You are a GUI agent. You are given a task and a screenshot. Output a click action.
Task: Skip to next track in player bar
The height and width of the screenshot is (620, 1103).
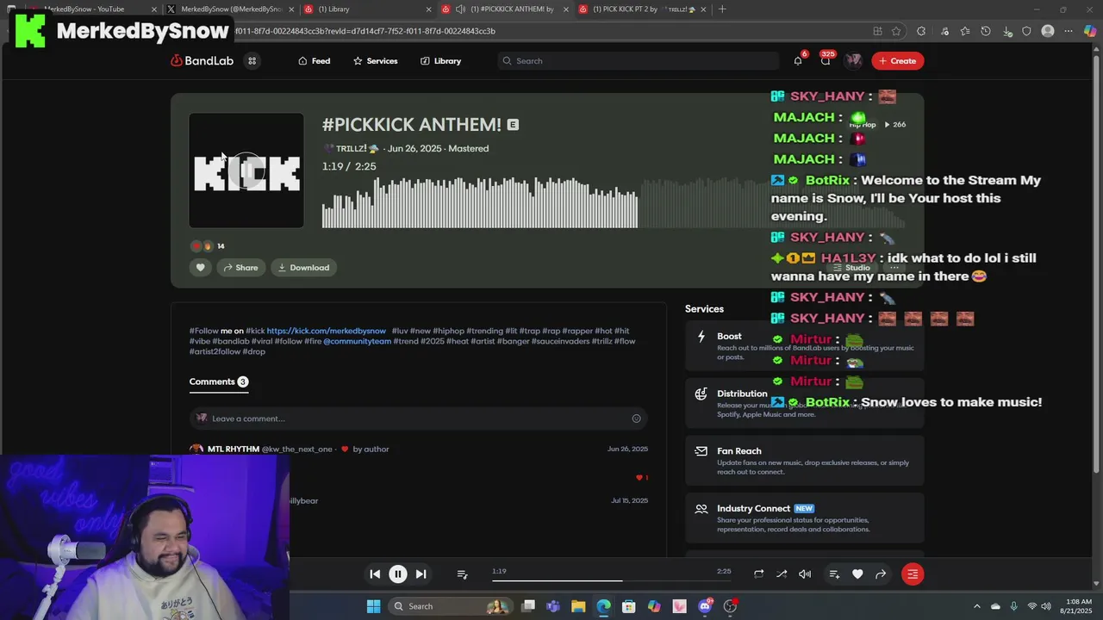[x=421, y=574]
